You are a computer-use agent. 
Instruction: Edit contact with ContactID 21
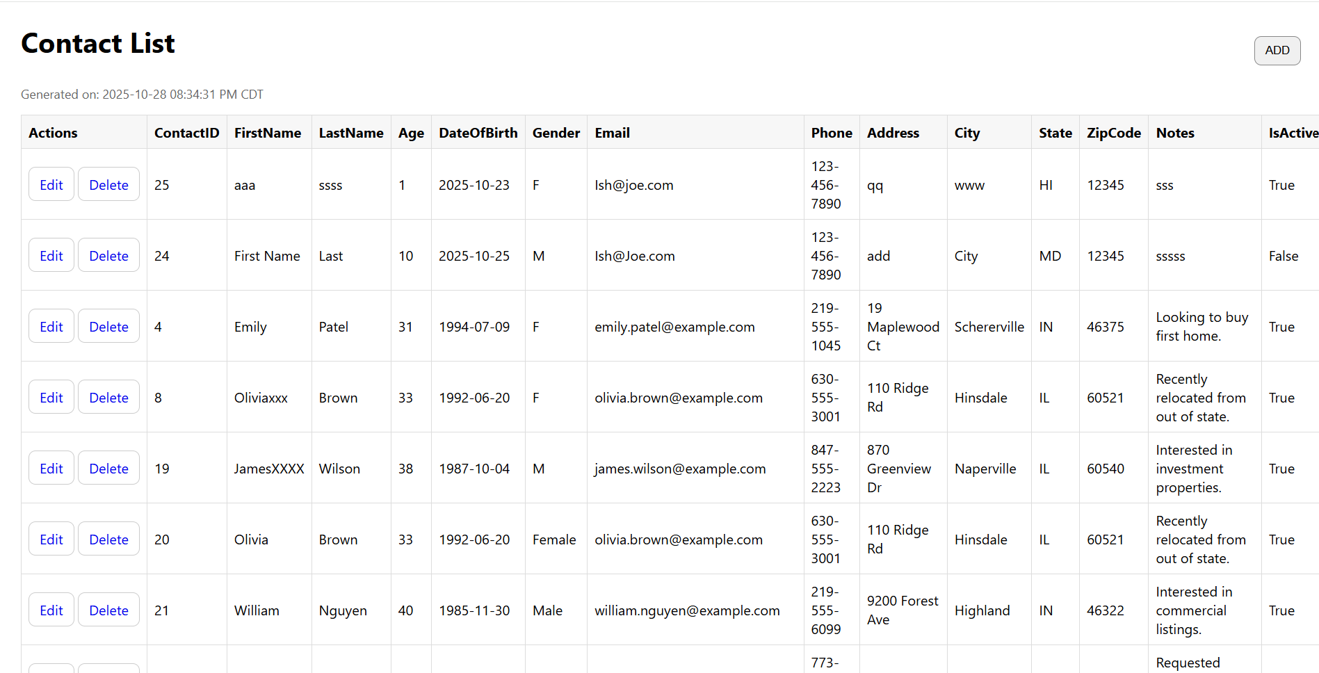point(51,610)
